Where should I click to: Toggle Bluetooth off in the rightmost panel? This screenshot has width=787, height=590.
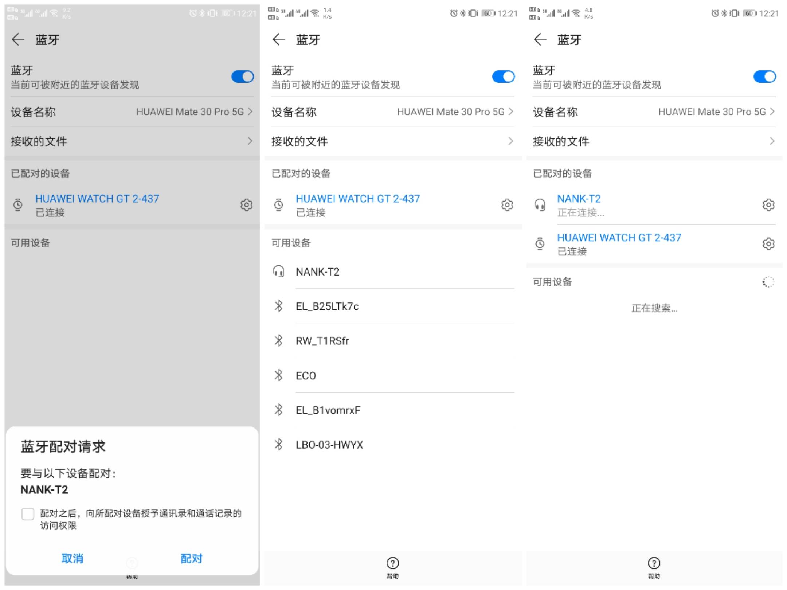coord(764,77)
